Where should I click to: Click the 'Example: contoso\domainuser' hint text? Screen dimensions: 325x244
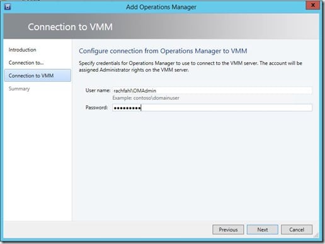(145, 98)
